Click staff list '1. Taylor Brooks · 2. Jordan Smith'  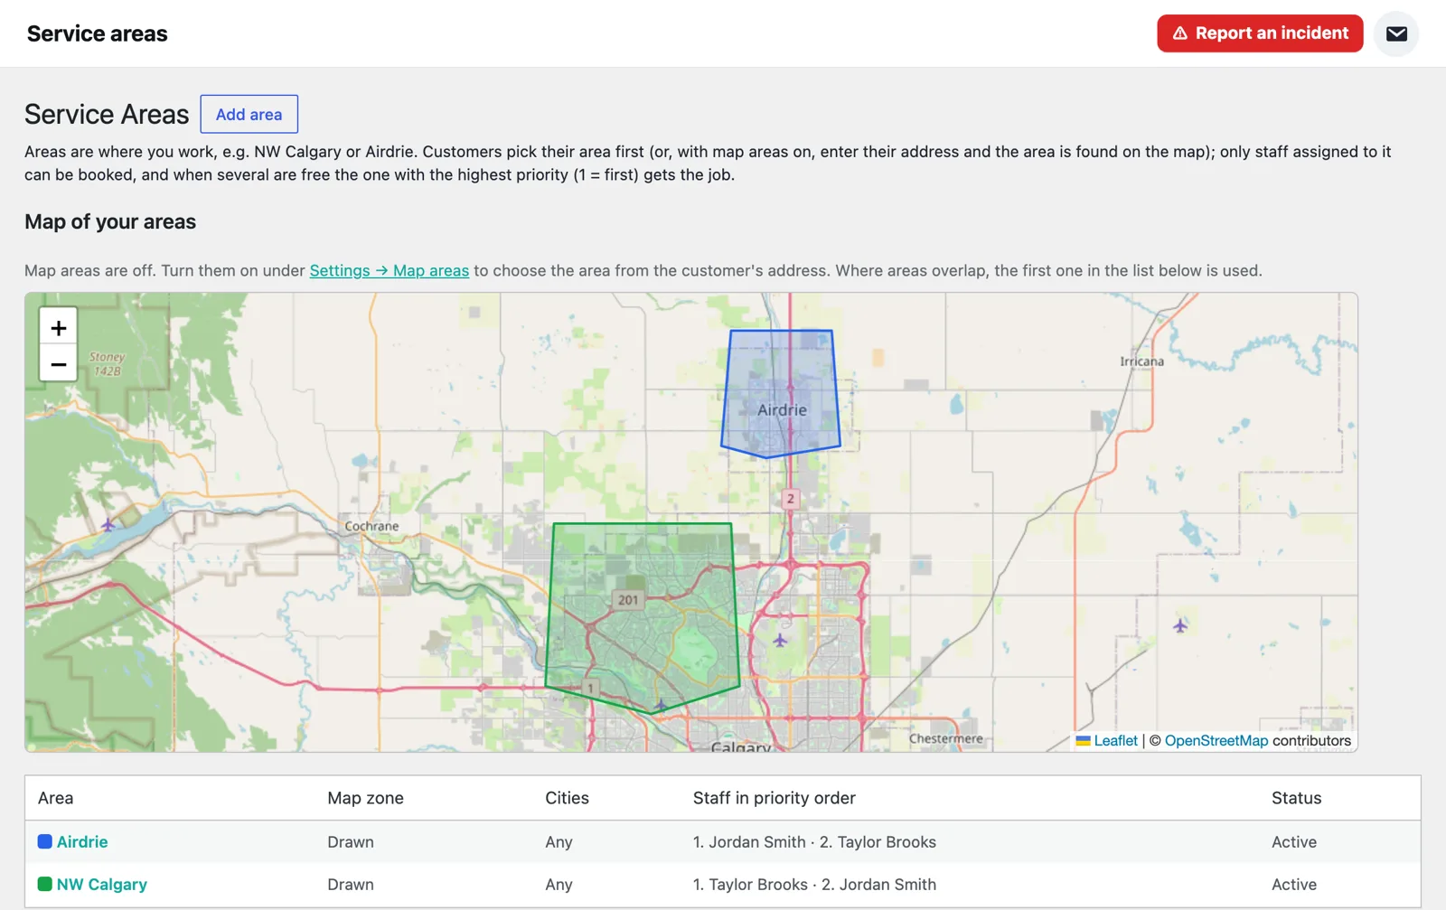[814, 884]
